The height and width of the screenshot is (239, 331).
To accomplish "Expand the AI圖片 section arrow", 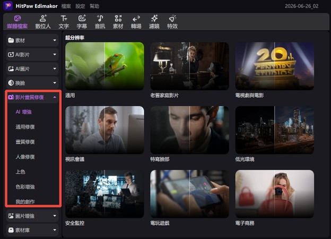I will 55,69.
